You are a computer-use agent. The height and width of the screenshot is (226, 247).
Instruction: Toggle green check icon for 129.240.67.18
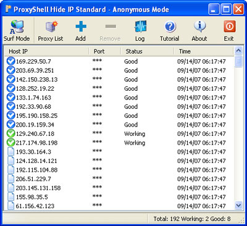[11, 133]
